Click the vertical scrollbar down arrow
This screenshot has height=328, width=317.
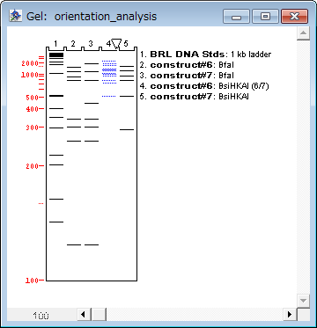303,301
